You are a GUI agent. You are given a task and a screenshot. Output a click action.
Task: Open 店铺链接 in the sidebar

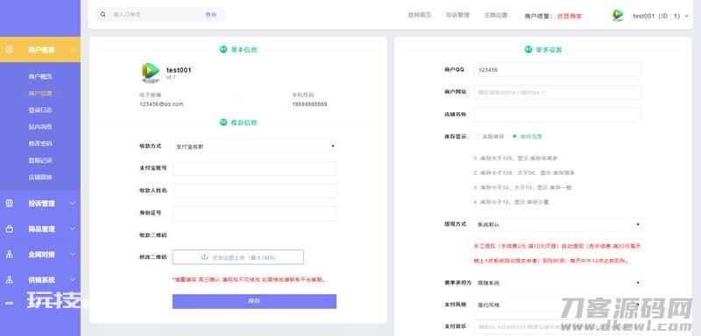[x=40, y=177]
